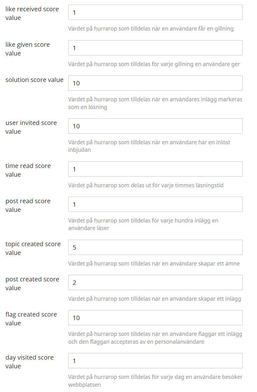Click the like received score value field
The height and width of the screenshot is (392, 257).
click(x=155, y=12)
